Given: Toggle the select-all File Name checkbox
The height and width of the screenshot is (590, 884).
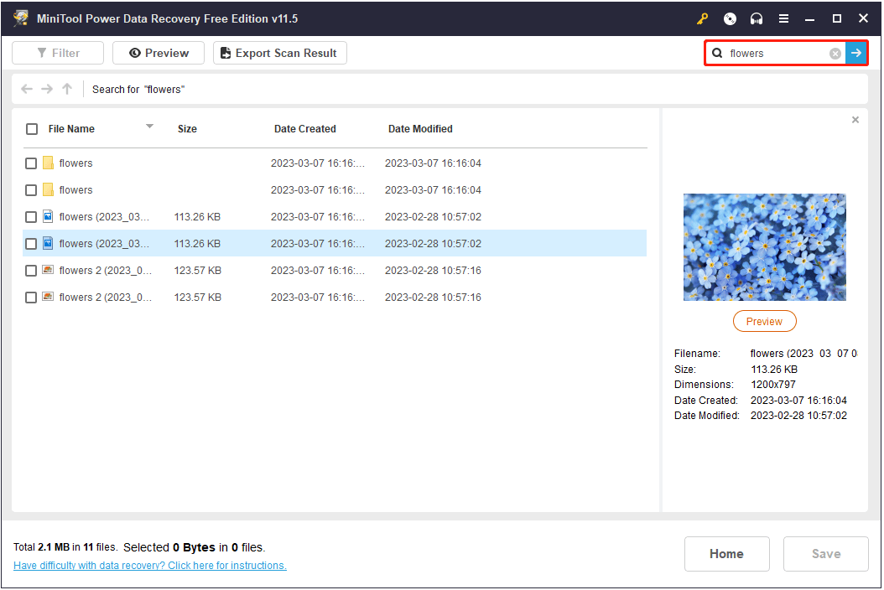Looking at the screenshot, I should coord(32,129).
